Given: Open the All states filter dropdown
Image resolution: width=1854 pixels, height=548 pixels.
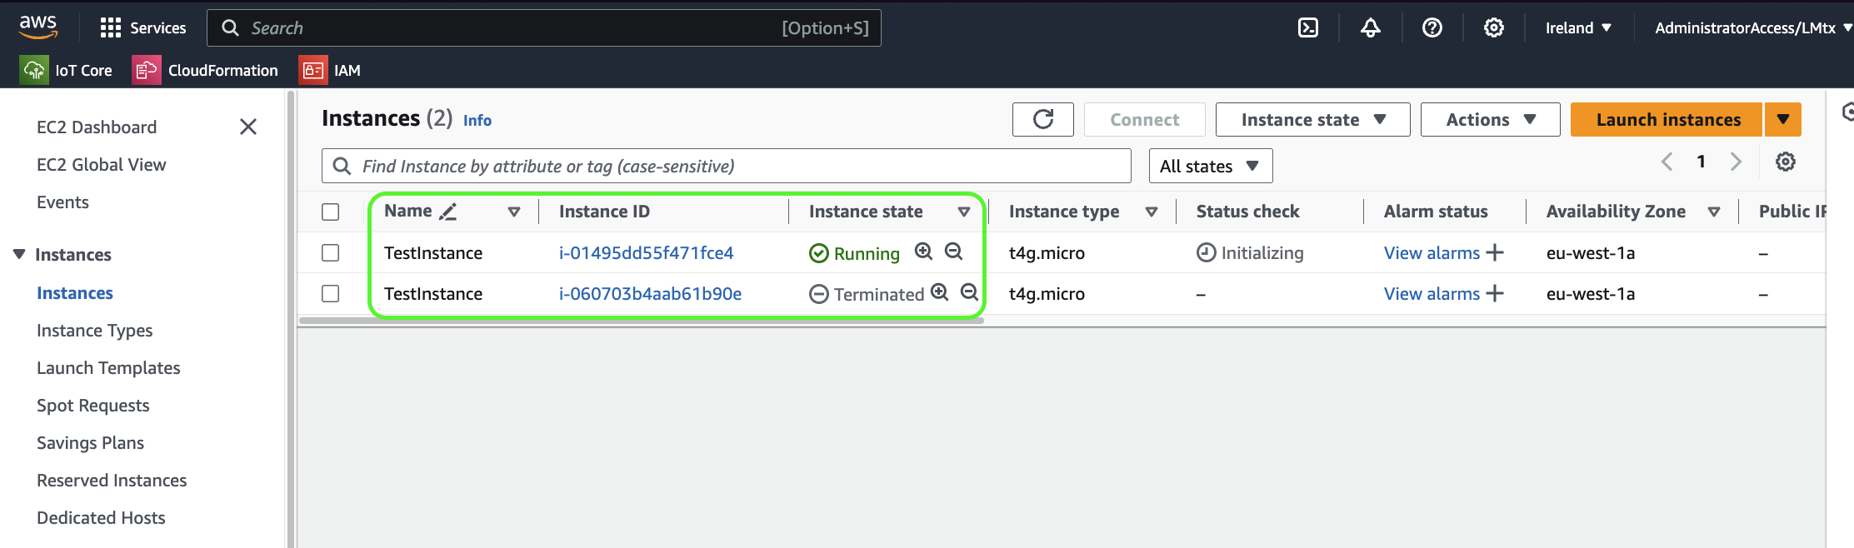Looking at the screenshot, I should (x=1210, y=166).
